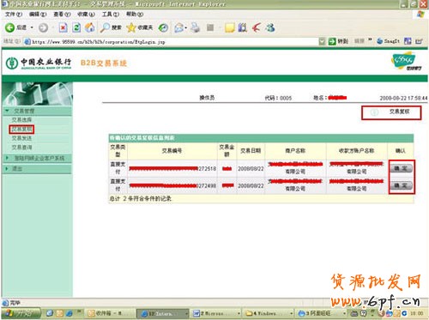Click the operator code text 代码: 0005
Image resolution: width=429 pixels, height=320 pixels.
(278, 98)
